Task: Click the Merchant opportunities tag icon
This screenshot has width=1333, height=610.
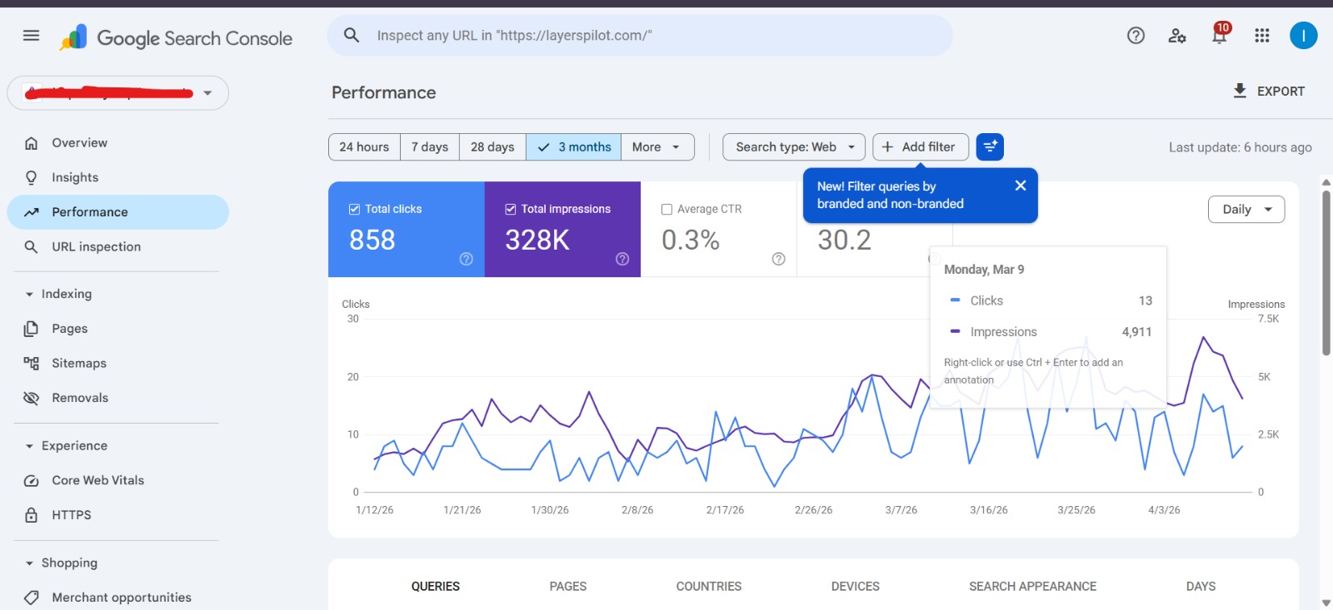Action: (x=32, y=598)
